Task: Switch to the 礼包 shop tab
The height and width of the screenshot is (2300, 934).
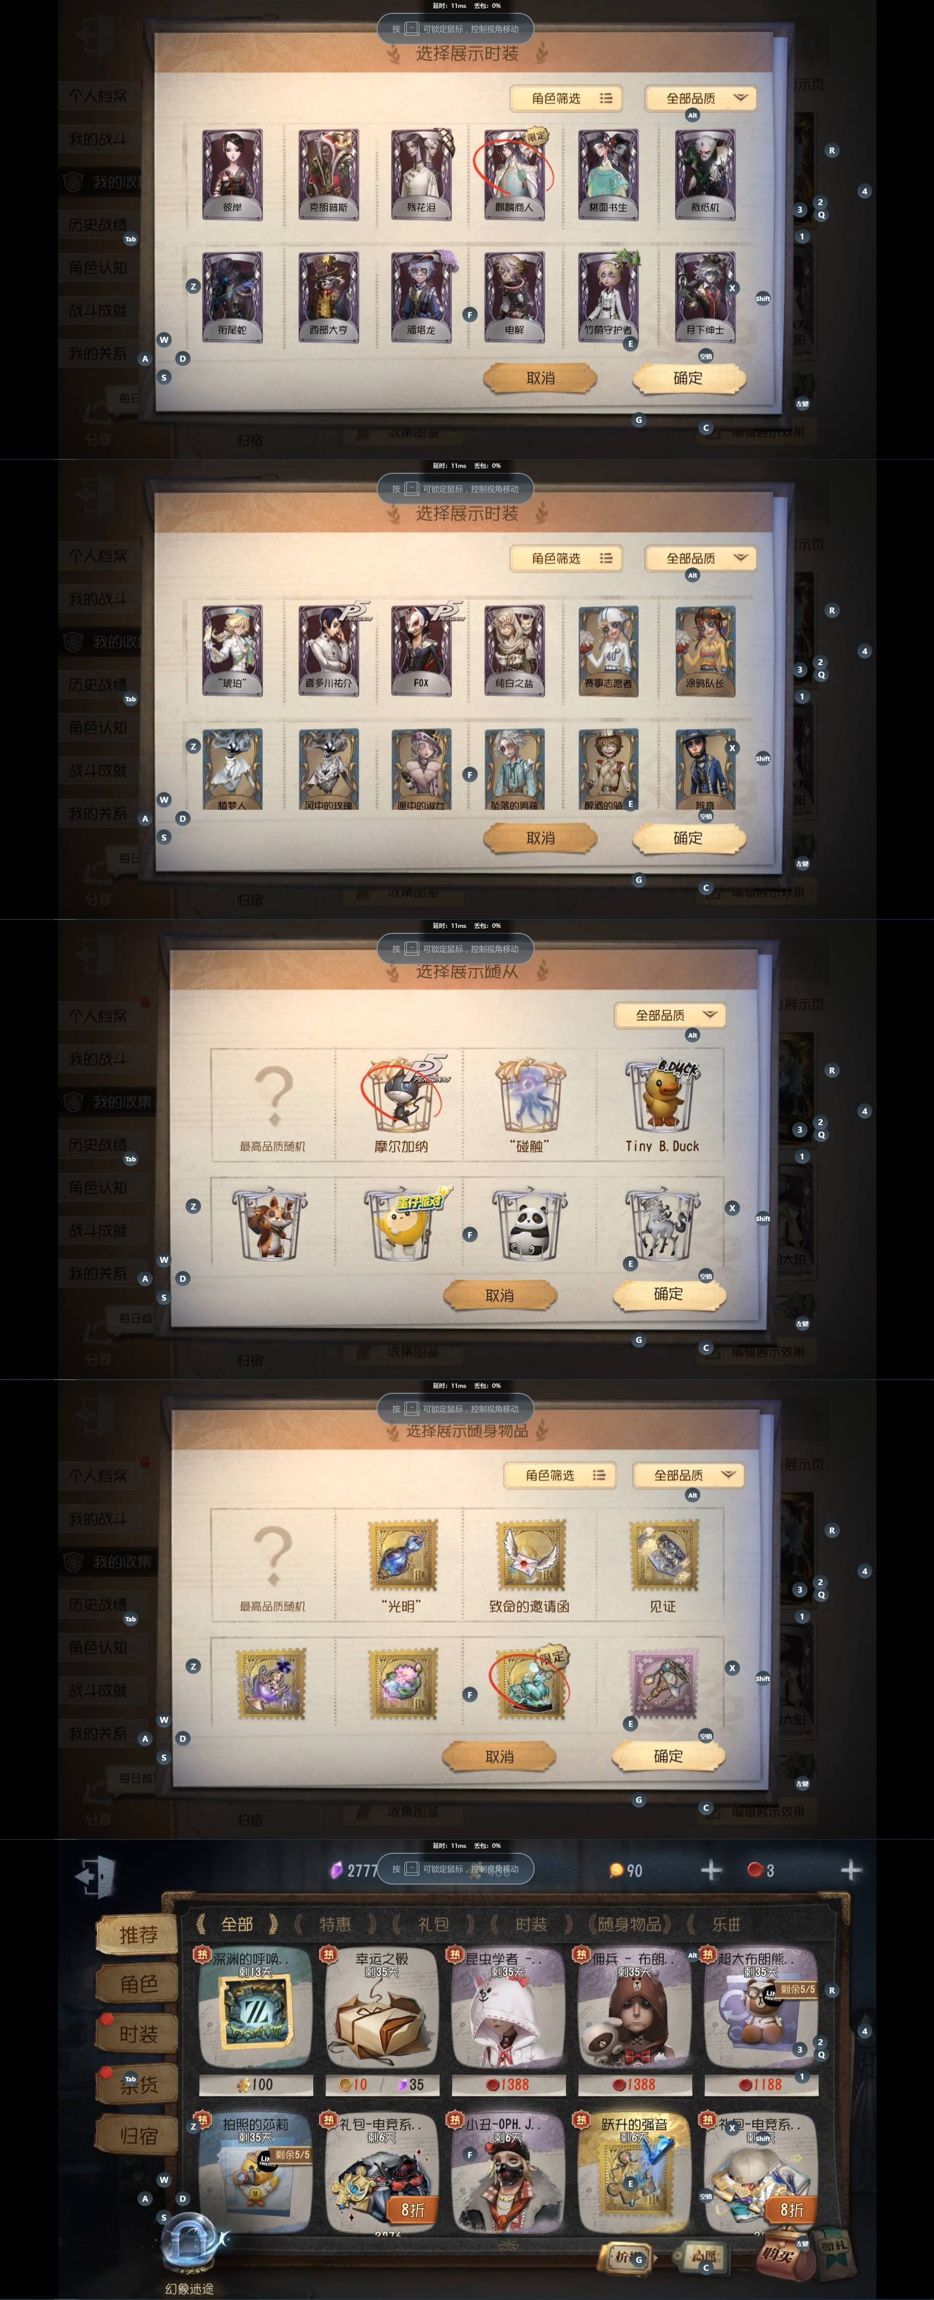Action: pyautogui.click(x=433, y=1924)
